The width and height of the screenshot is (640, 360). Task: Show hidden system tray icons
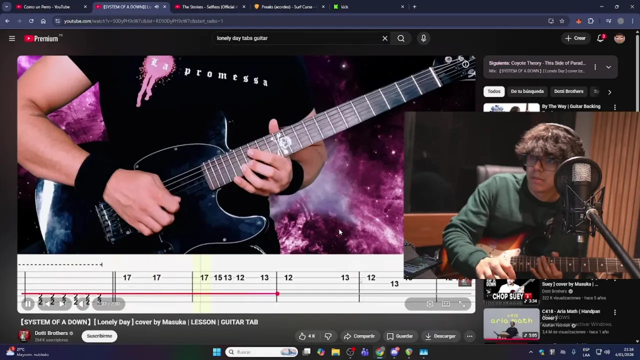pyautogui.click(x=531, y=352)
